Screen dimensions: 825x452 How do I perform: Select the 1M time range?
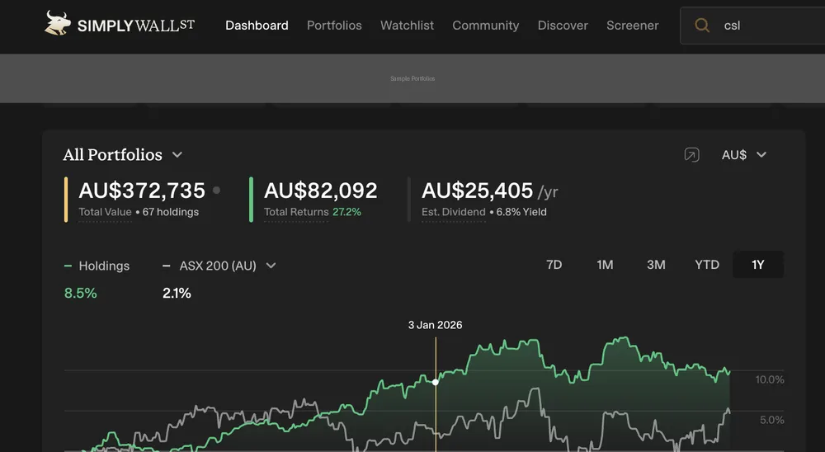[x=605, y=265]
